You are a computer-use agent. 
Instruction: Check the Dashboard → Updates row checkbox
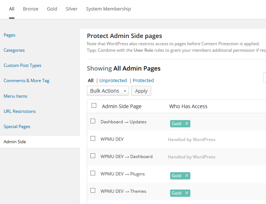93,121
